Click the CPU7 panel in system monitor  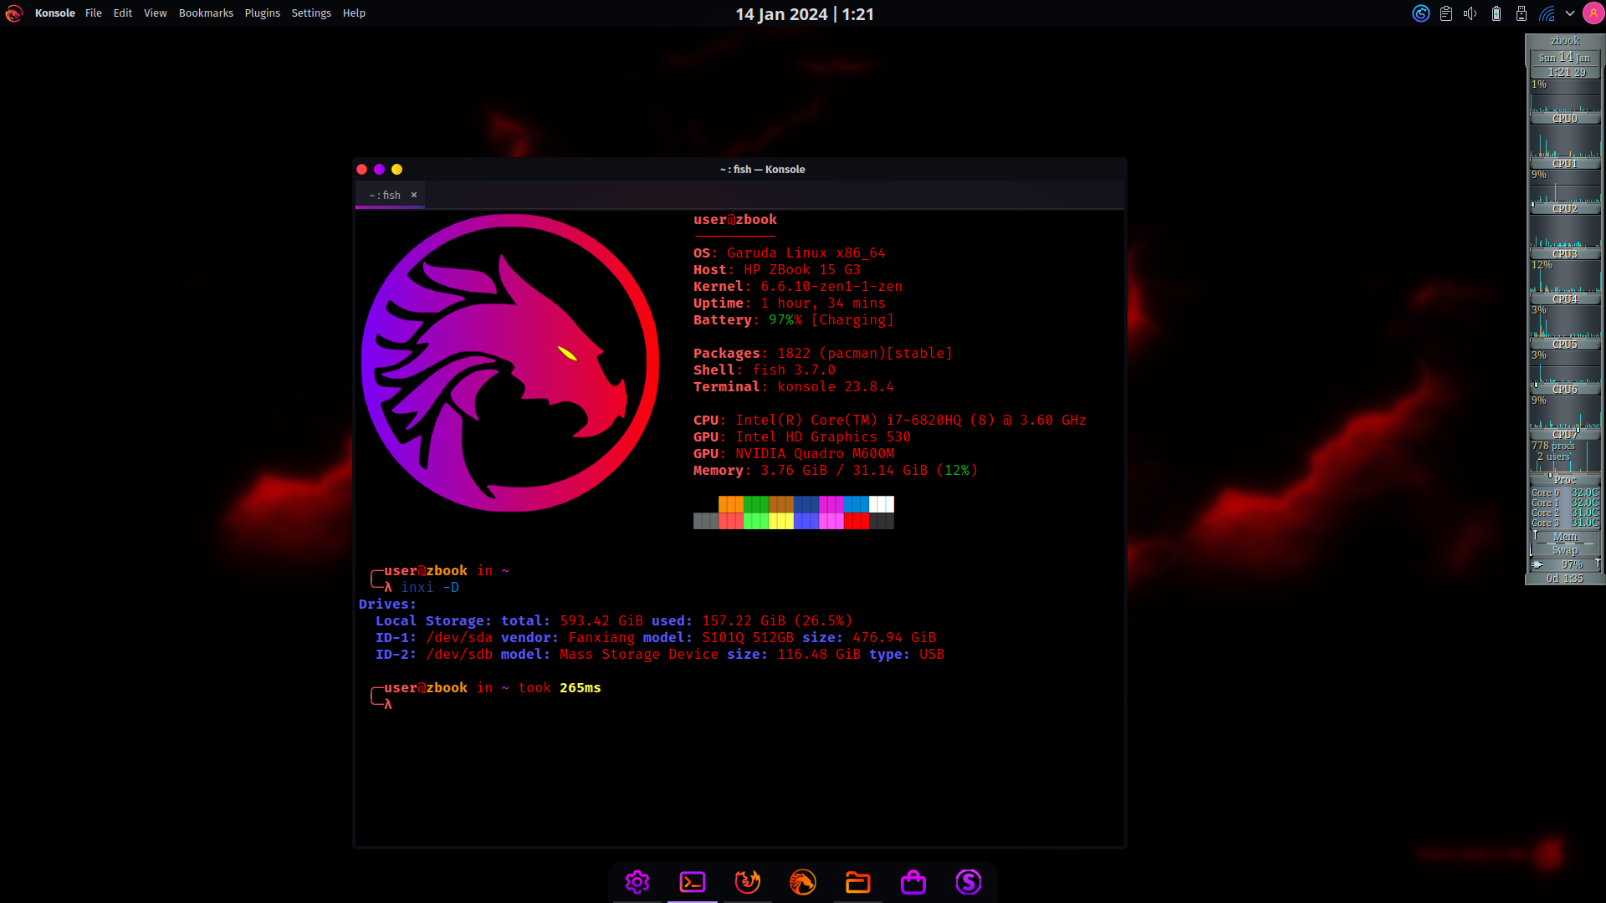(1565, 420)
